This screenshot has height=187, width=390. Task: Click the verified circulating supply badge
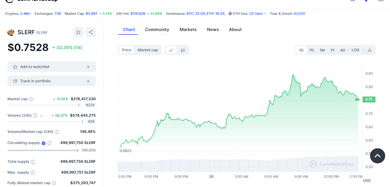pos(43,143)
